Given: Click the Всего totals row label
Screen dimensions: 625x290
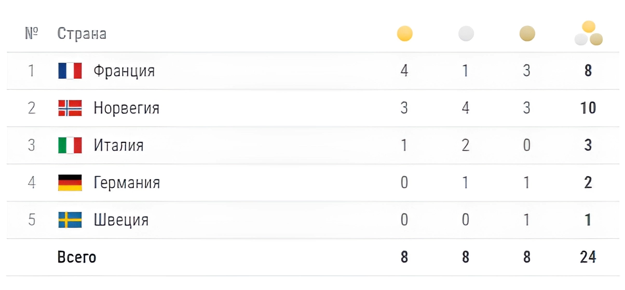Looking at the screenshot, I should coord(77,257).
